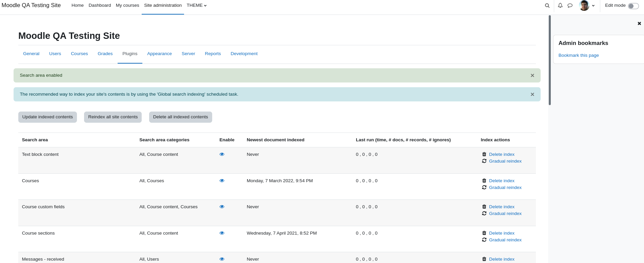The image size is (644, 263).
Task: Gradual reindex Courses area
Action: (505, 187)
